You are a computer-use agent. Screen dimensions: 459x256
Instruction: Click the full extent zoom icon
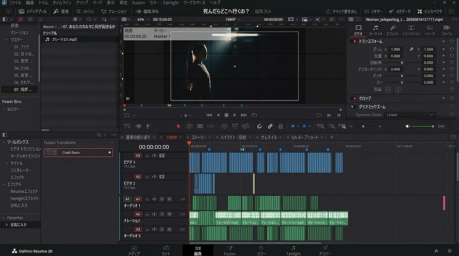[x=320, y=126]
